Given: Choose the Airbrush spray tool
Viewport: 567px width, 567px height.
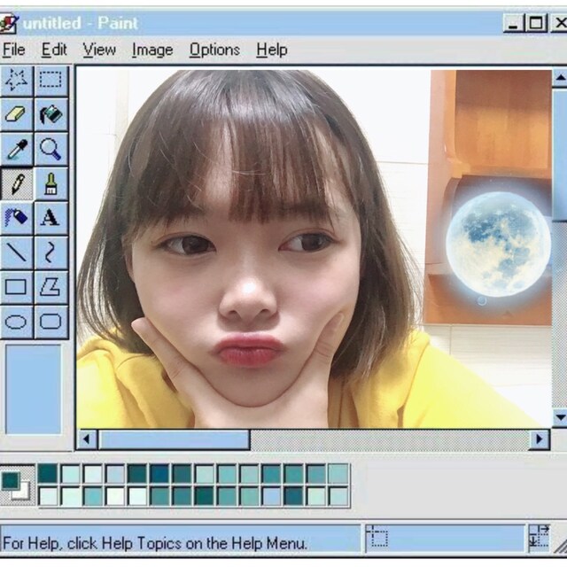Looking at the screenshot, I should [17, 217].
